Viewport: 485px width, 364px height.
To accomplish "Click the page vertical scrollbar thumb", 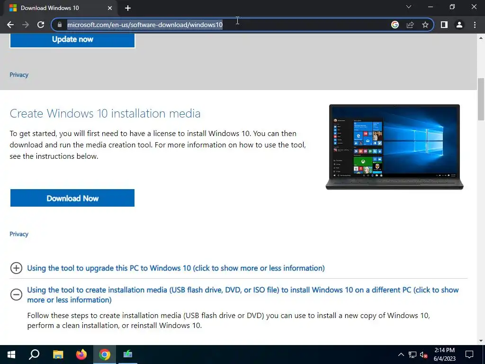I will coord(481,99).
